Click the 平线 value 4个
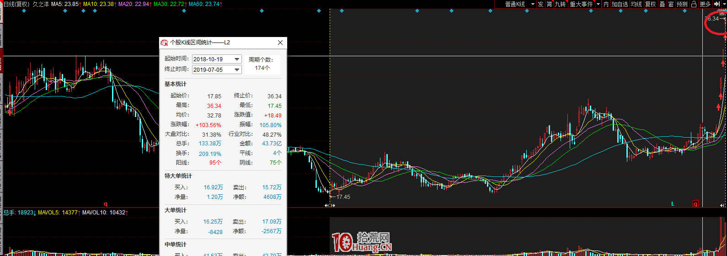The width and height of the screenshot is (727, 256). (x=277, y=153)
